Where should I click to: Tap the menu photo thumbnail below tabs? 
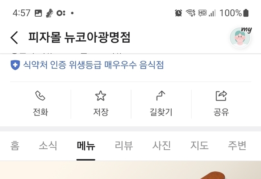pos(130,170)
